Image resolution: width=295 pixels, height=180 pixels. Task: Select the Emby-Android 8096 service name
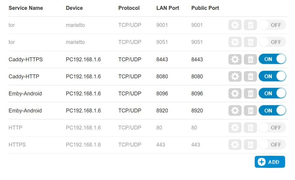pyautogui.click(x=25, y=93)
